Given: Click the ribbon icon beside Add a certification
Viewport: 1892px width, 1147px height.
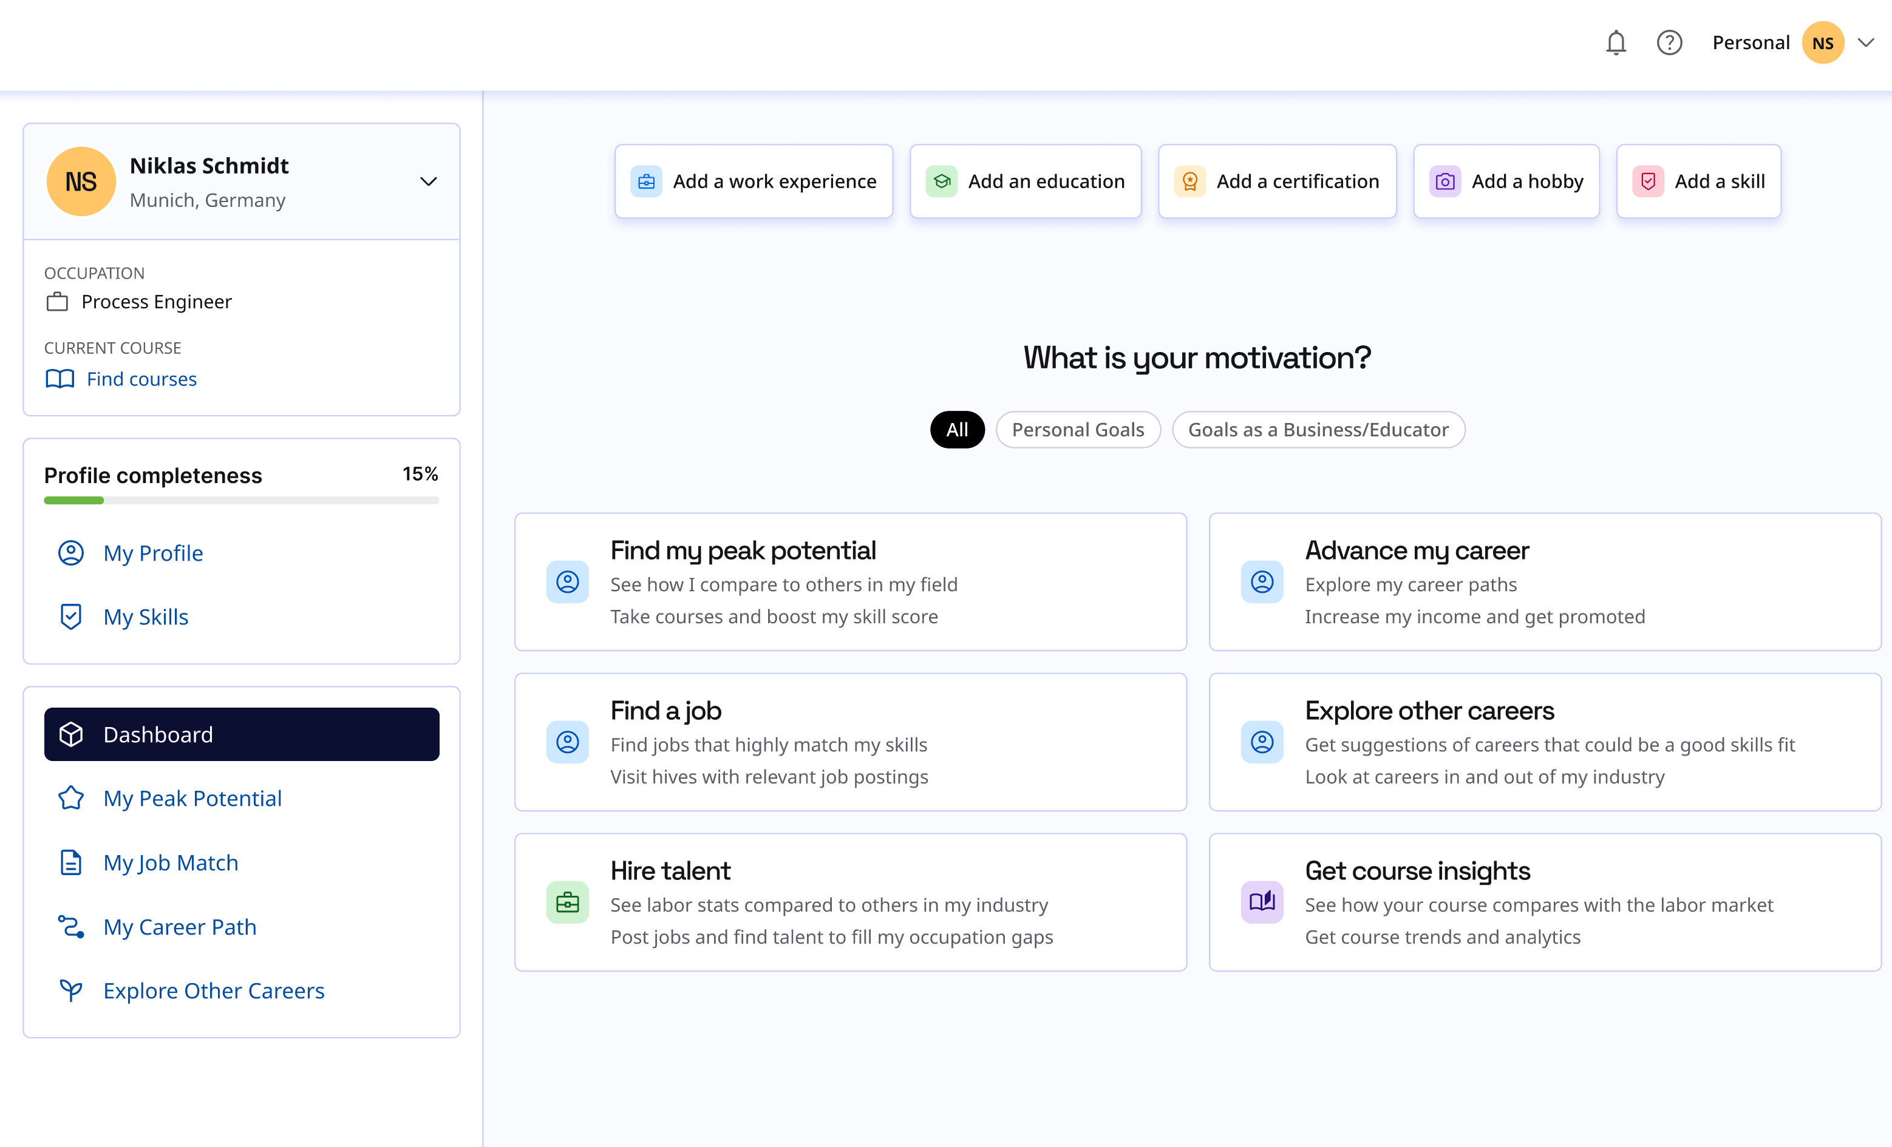Looking at the screenshot, I should (x=1189, y=182).
